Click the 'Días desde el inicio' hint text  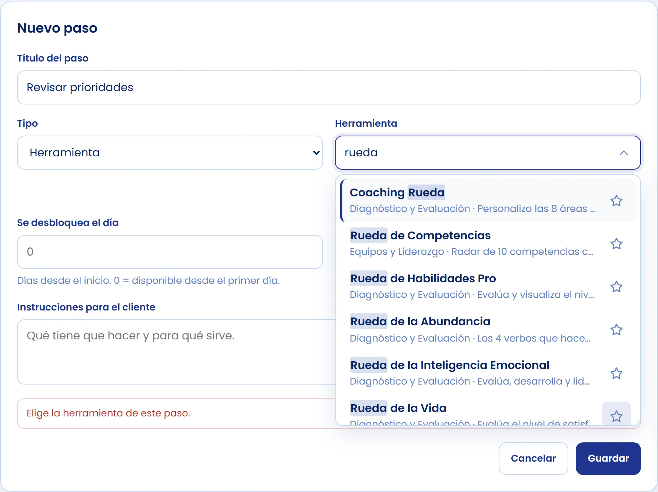[148, 280]
